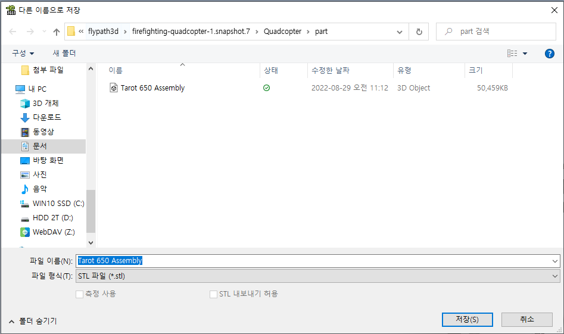Viewport: 564px width, 334px height.
Task: Open the address bar history dropdown
Action: pyautogui.click(x=399, y=32)
